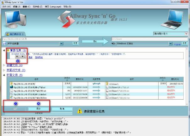
Task: Open the 编辑 (J) menu
Action: coord(17,7)
